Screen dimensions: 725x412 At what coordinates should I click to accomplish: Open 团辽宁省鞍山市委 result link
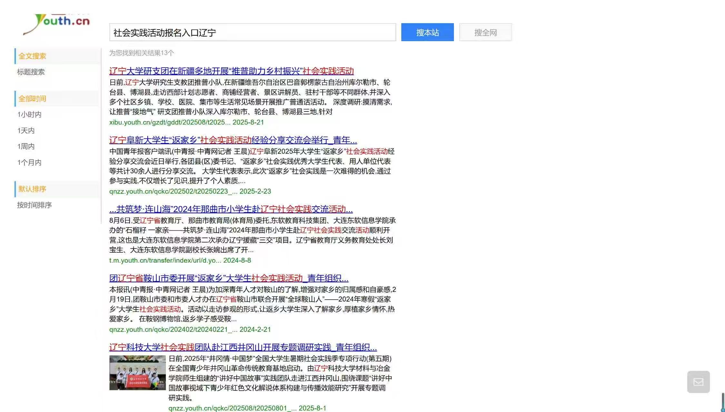[229, 278]
